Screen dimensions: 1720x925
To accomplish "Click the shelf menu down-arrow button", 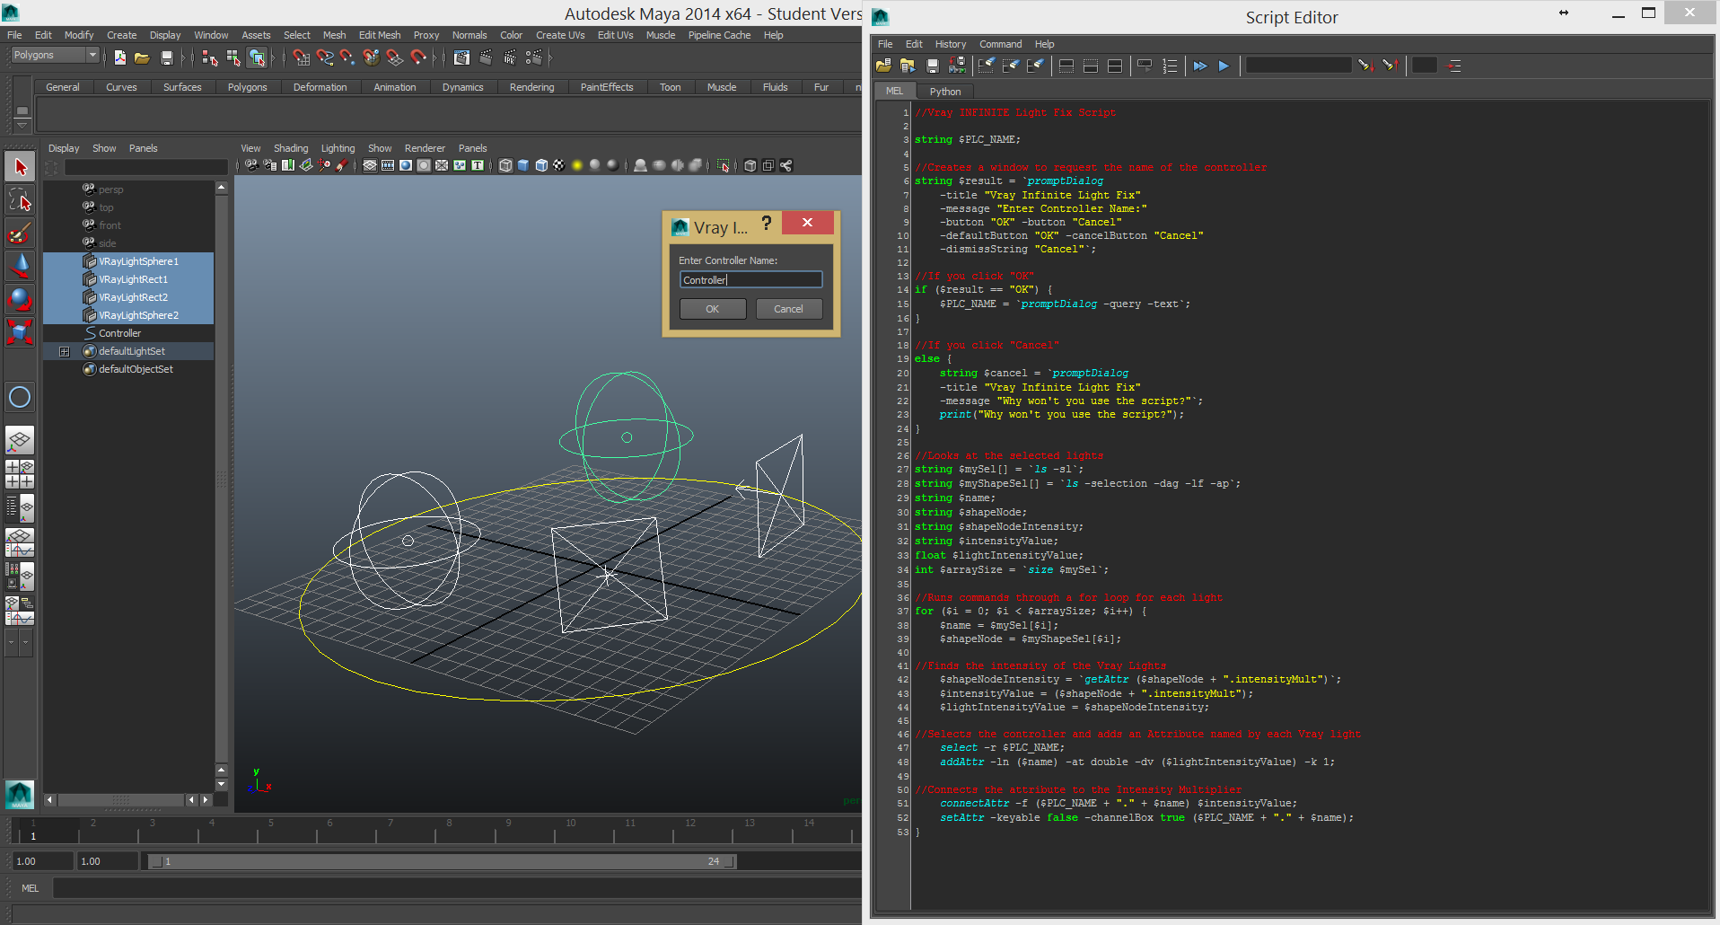I will tap(22, 127).
